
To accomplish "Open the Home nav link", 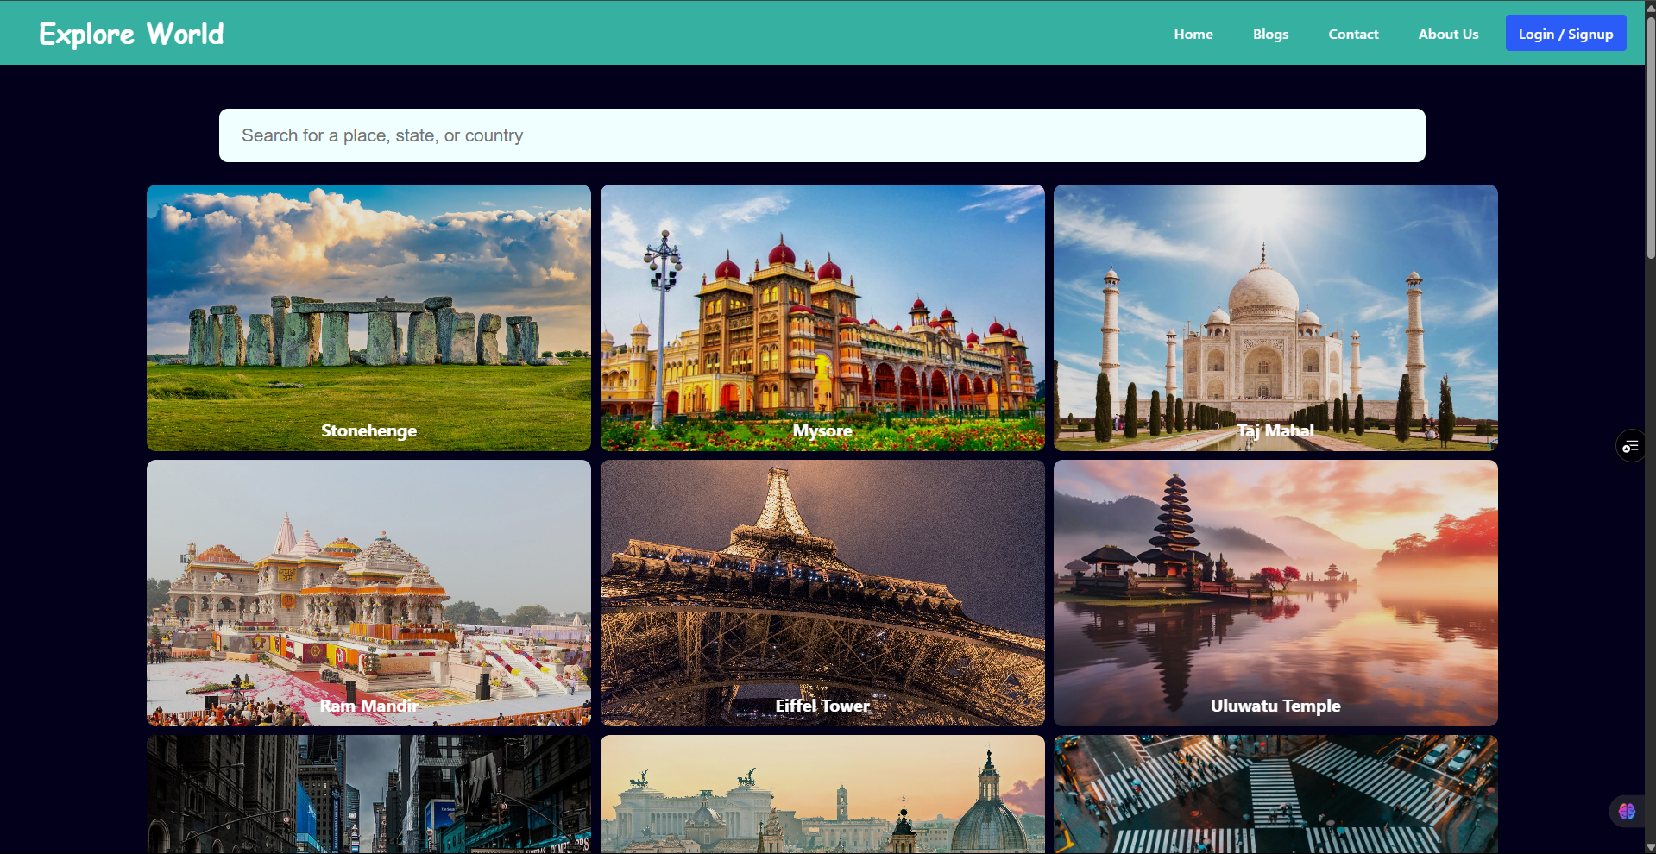I will pyautogui.click(x=1193, y=34).
